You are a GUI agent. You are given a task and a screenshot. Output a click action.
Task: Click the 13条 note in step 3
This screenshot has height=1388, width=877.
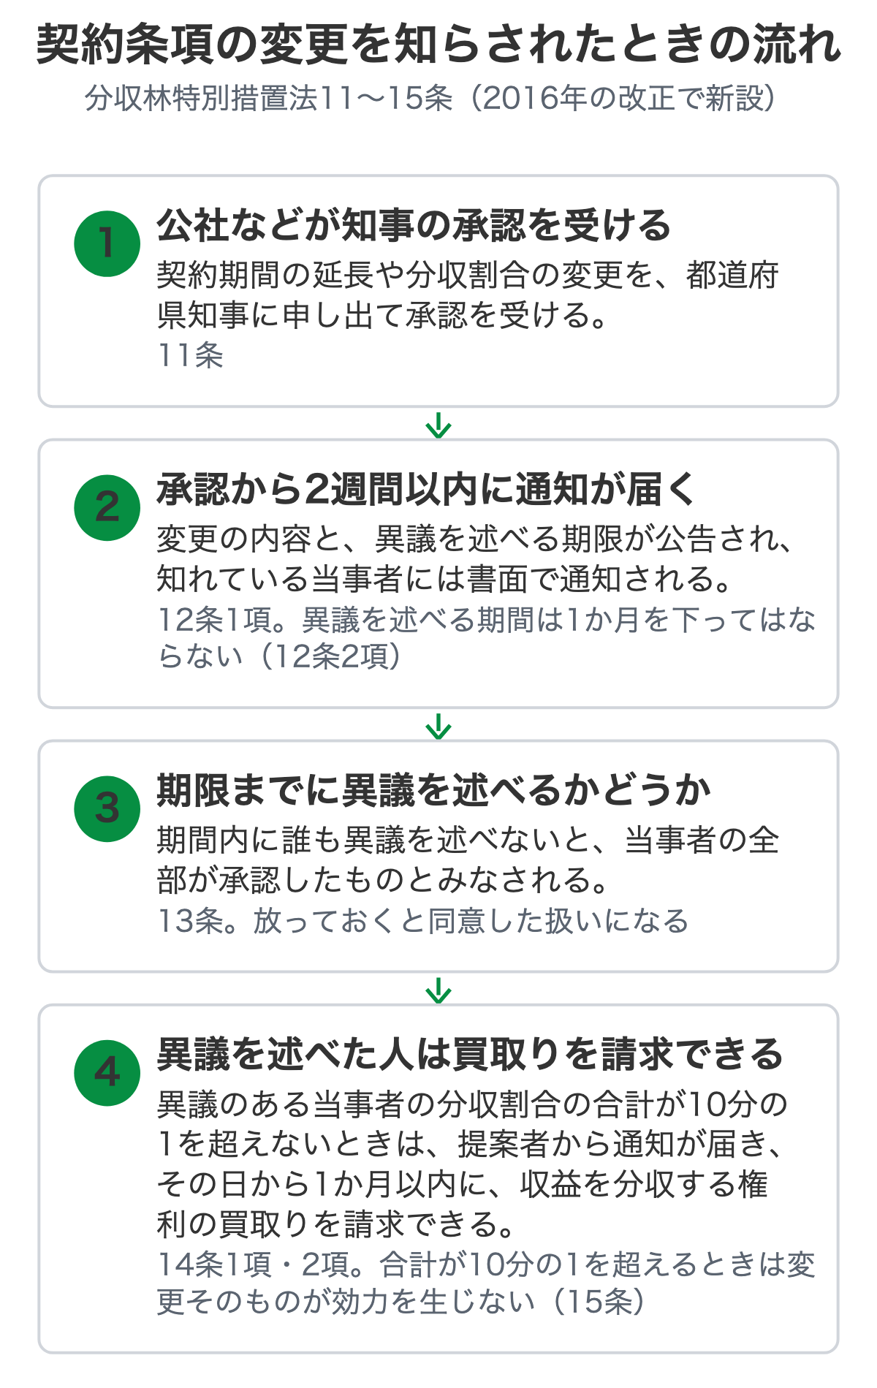[423, 920]
